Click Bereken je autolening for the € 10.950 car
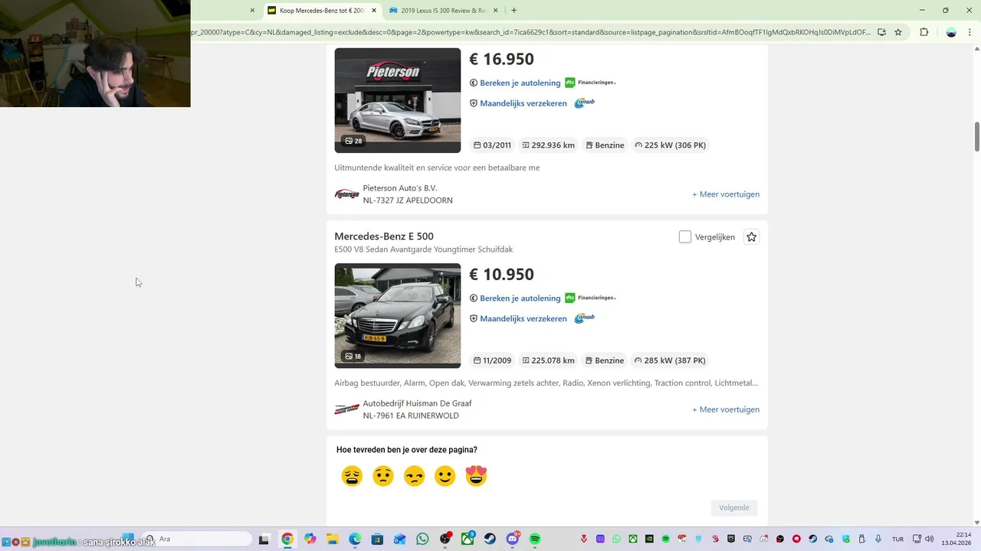Image resolution: width=981 pixels, height=551 pixels. [x=520, y=298]
